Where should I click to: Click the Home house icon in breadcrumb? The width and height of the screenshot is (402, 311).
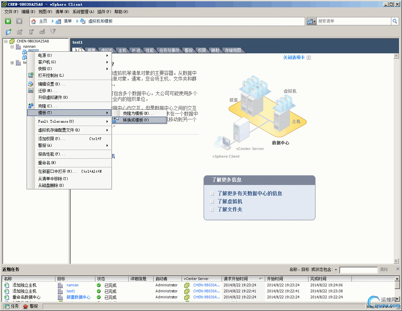34,21
